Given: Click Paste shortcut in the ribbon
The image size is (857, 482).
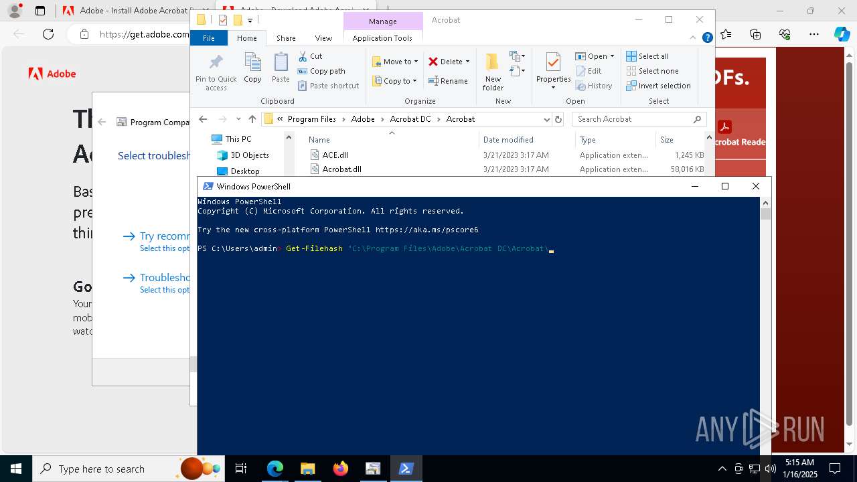Looking at the screenshot, I should coord(328,86).
